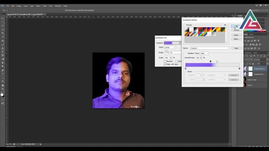The width and height of the screenshot is (269, 151).
Task: Select the Hand tool
Action: point(3,85)
